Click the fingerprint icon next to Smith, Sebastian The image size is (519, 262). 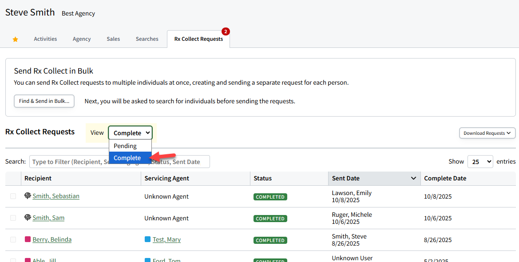[x=27, y=196]
